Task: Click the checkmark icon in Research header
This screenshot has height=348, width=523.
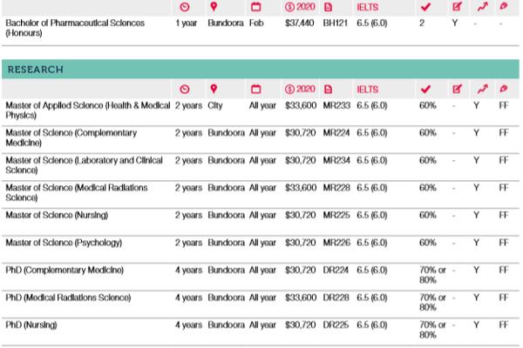Action: click(425, 89)
